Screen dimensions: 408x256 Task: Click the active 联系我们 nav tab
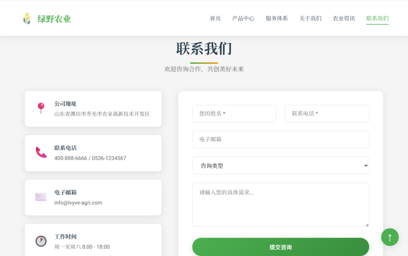click(x=377, y=18)
